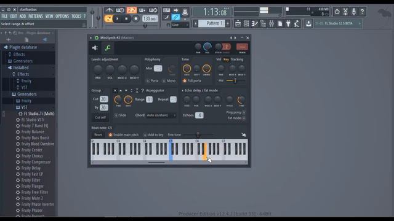Open the TOOLS menu
Image resolution: width=394 pixels, height=221 pixels.
(76, 17)
